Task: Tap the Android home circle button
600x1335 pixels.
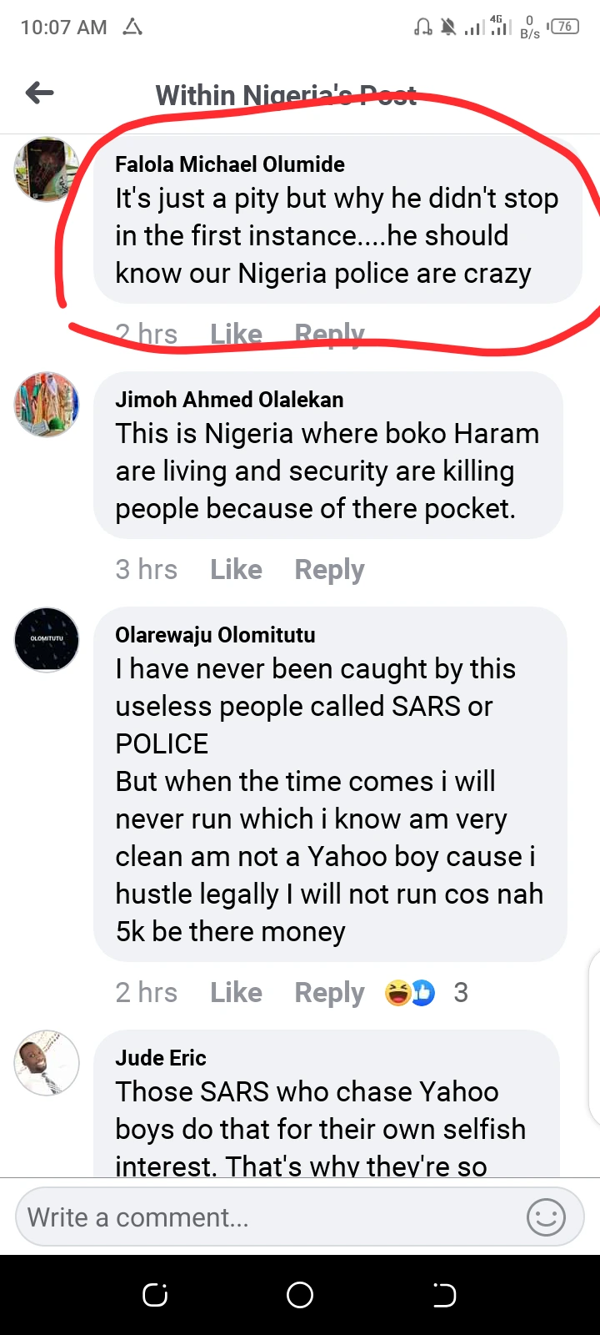Action: (300, 1294)
